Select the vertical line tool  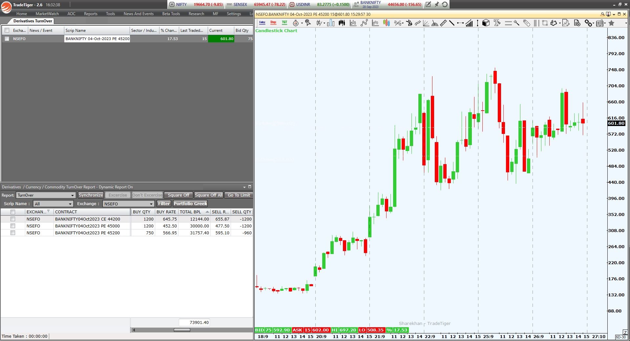click(477, 23)
